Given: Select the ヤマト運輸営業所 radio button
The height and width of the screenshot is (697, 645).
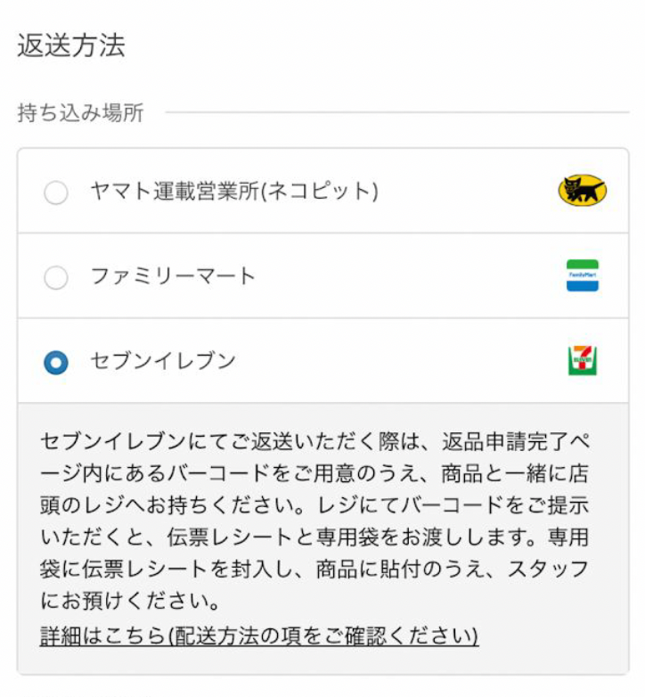Looking at the screenshot, I should point(56,192).
